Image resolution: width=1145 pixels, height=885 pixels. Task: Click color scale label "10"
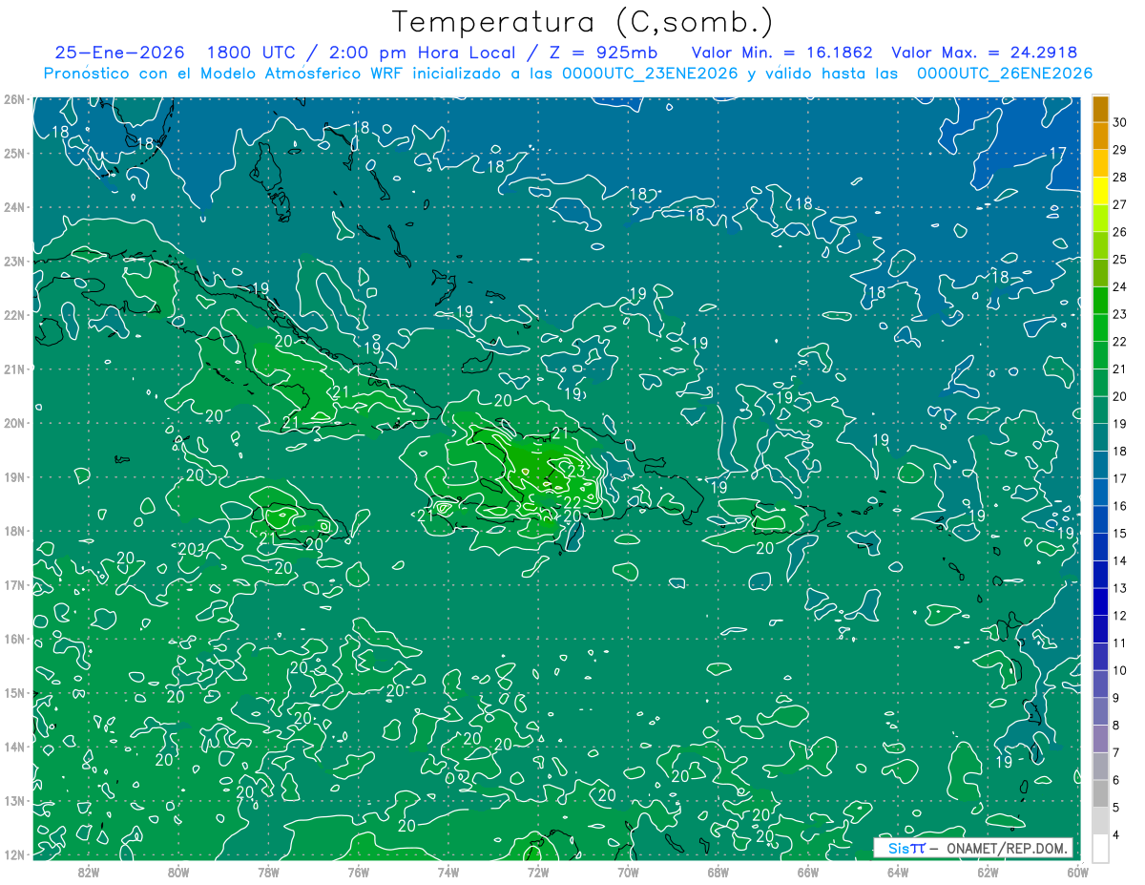click(x=1120, y=670)
